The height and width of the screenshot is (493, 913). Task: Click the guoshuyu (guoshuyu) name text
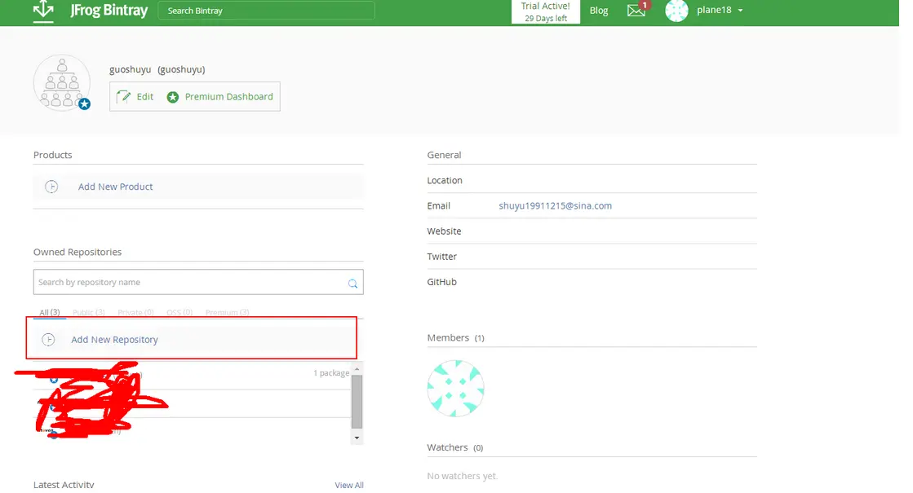point(157,69)
